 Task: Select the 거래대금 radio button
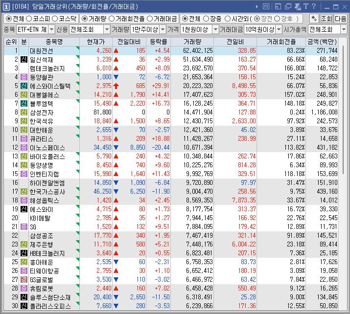click(x=150, y=19)
